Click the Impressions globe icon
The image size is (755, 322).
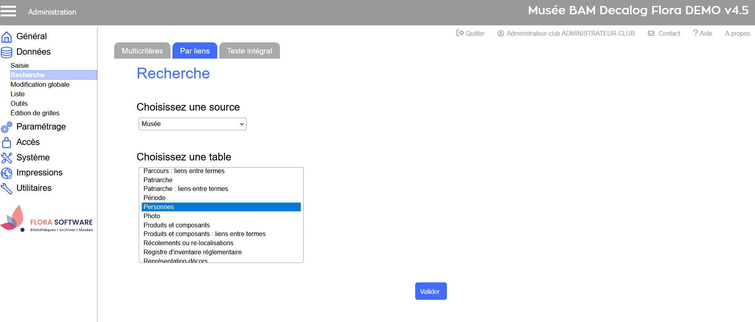[x=7, y=173]
